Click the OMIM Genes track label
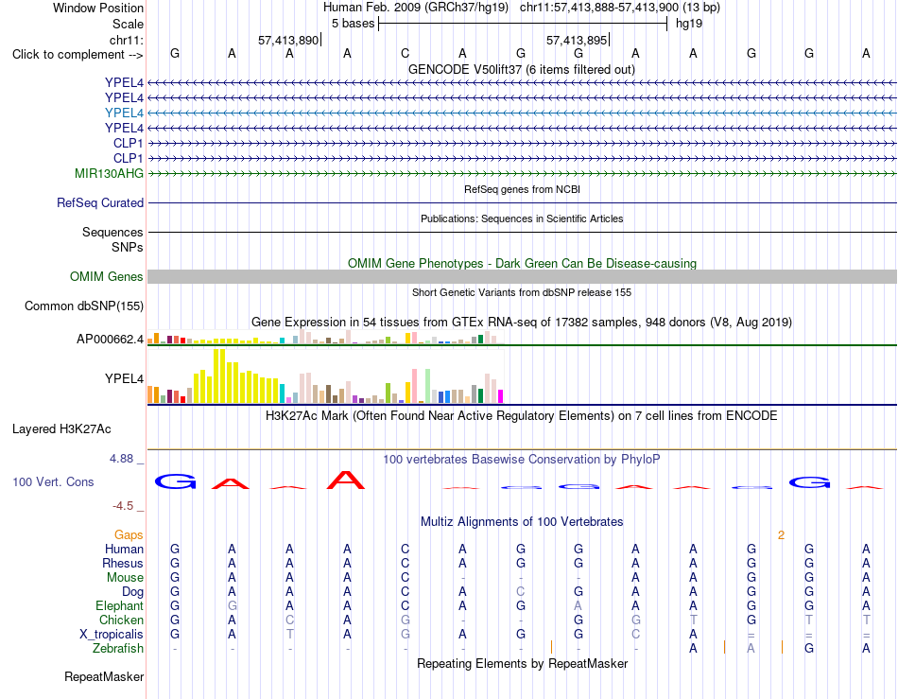The image size is (898, 699). pyautogui.click(x=107, y=277)
